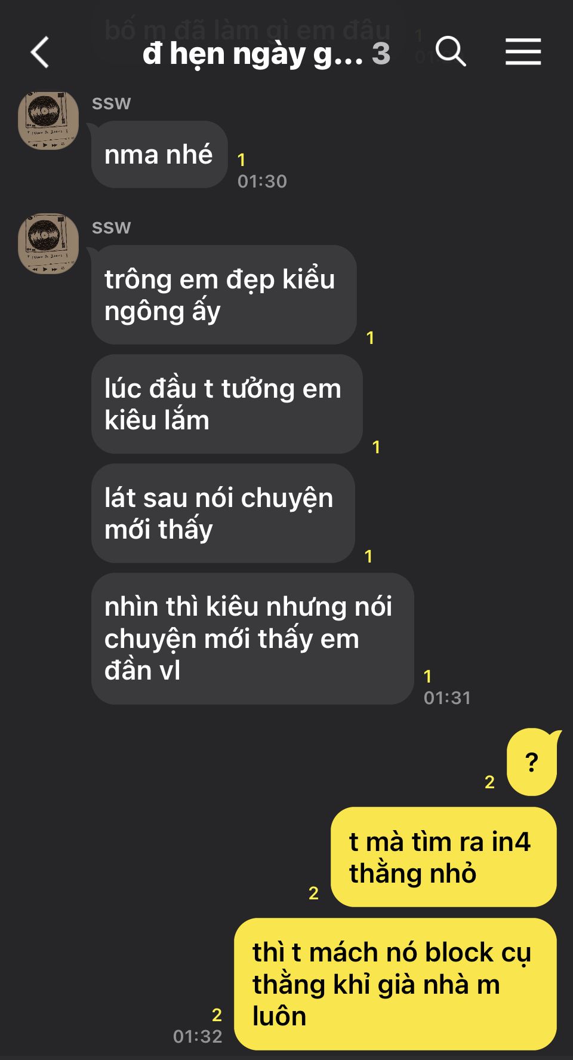573x1060 pixels.
Task: Tap read count '2' next to '?' bubble
Action: pos(489,782)
